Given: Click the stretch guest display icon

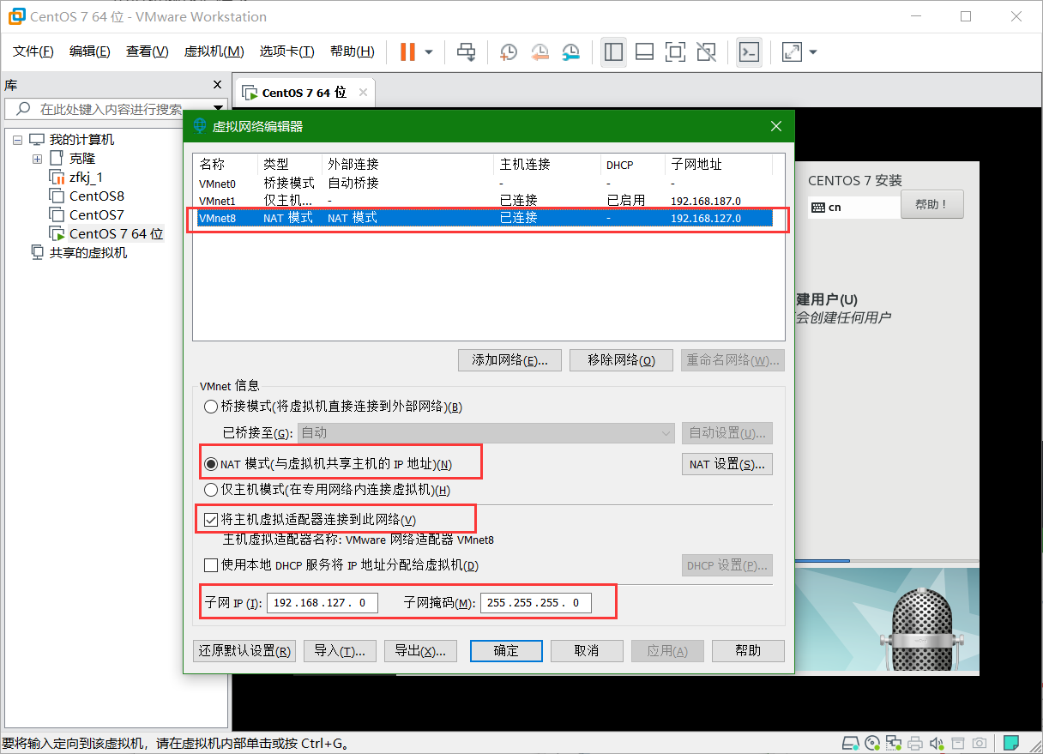Looking at the screenshot, I should 792,52.
